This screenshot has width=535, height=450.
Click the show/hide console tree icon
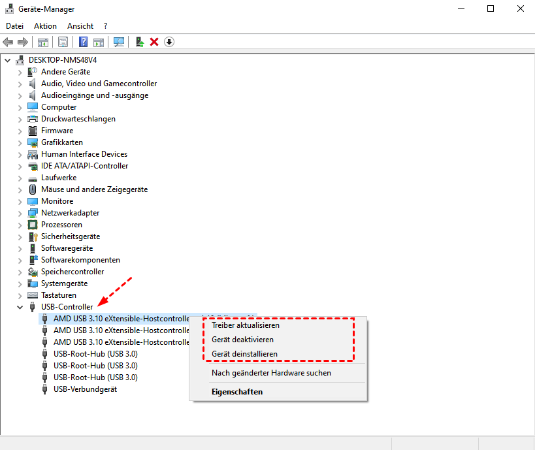[x=43, y=42]
